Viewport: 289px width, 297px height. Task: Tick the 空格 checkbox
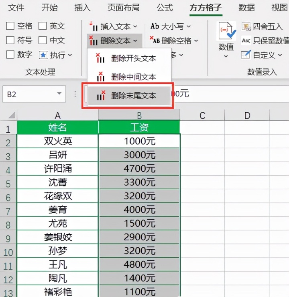click(10, 26)
